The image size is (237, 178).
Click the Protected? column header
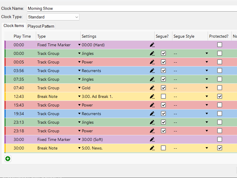point(220,36)
